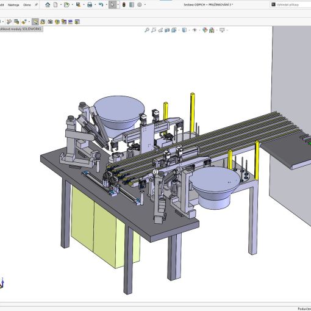This screenshot has width=311, height=311.
Task: Open Options with the gear icon
Action: [x=140, y=5]
